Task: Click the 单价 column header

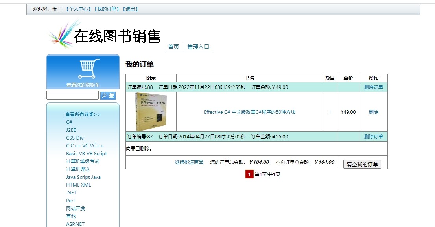Action: [348, 78]
